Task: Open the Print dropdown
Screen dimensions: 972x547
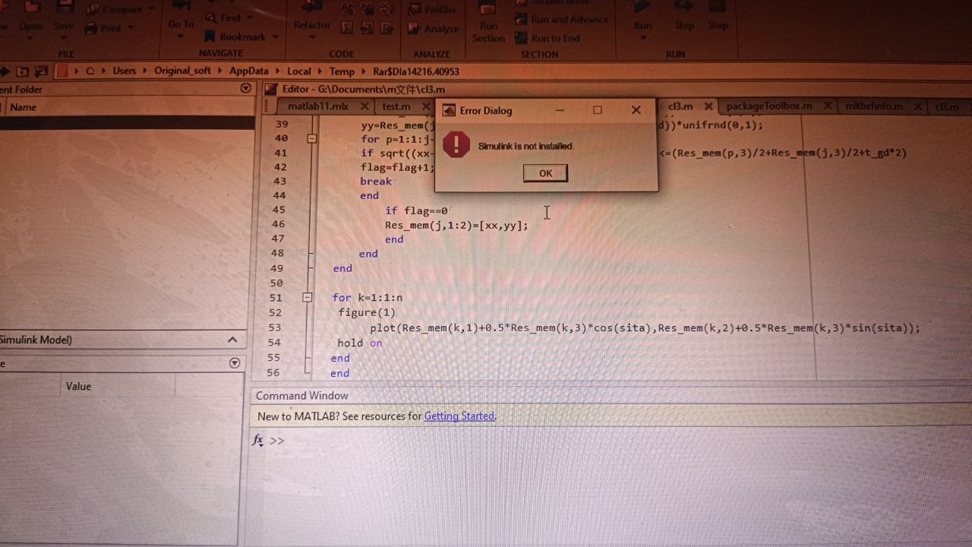Action: (131, 28)
